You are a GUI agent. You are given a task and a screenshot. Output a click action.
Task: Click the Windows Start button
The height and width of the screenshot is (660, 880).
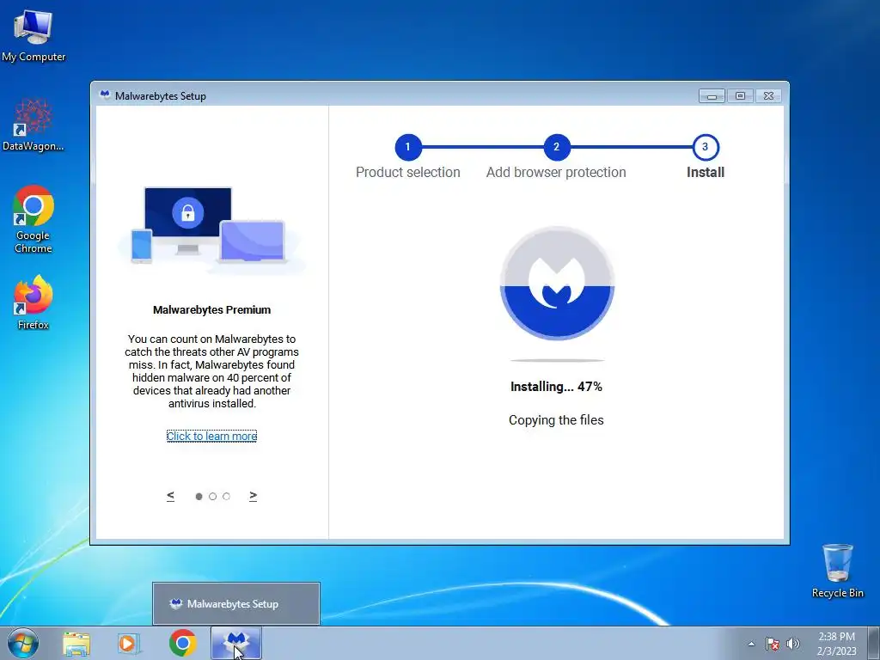(x=23, y=643)
